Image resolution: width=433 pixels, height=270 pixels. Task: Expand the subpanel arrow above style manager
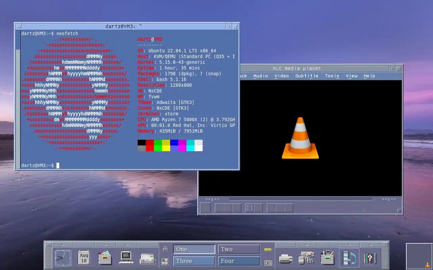[x=306, y=245]
